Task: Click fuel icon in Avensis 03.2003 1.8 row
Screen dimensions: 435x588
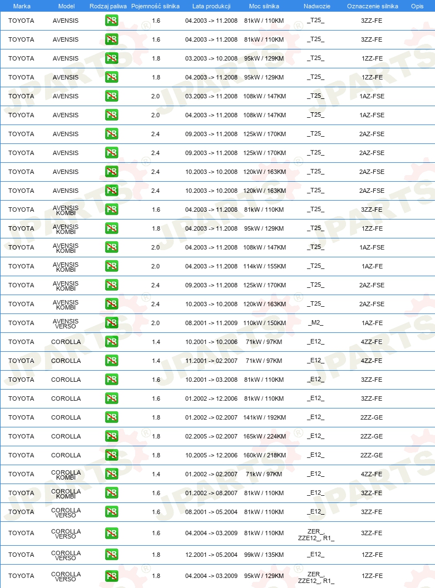Action: point(111,58)
